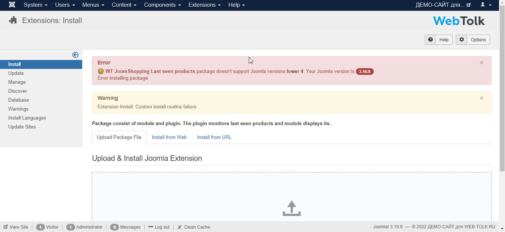Image resolution: width=505 pixels, height=232 pixels.
Task: Click the Joomla logo icon
Action: [12, 5]
